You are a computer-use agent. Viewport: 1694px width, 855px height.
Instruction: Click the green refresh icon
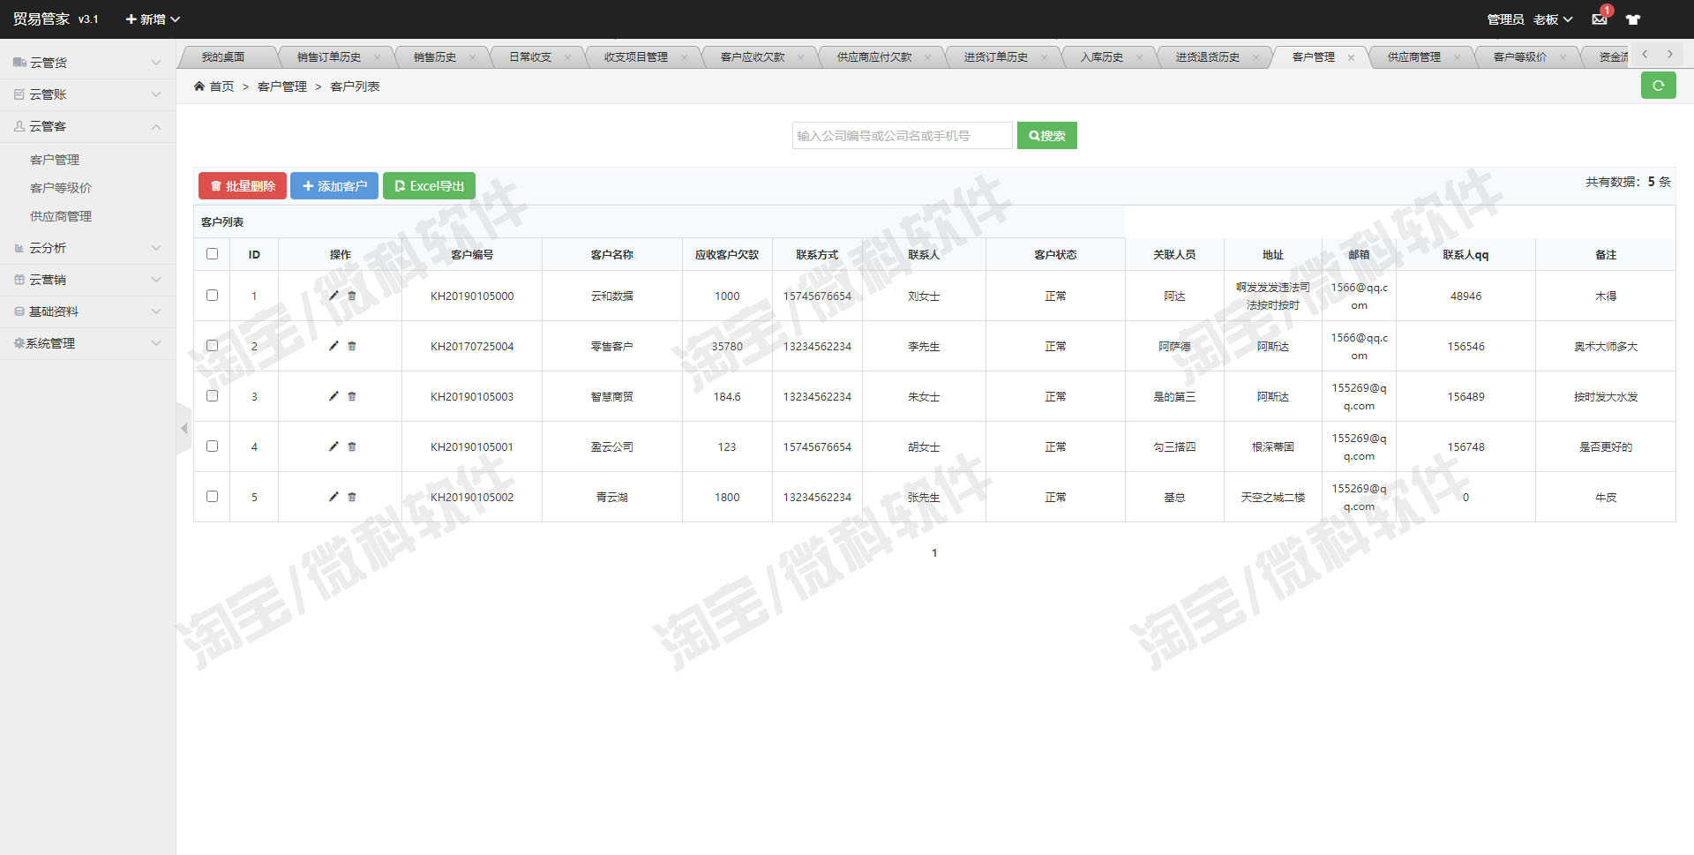point(1658,86)
